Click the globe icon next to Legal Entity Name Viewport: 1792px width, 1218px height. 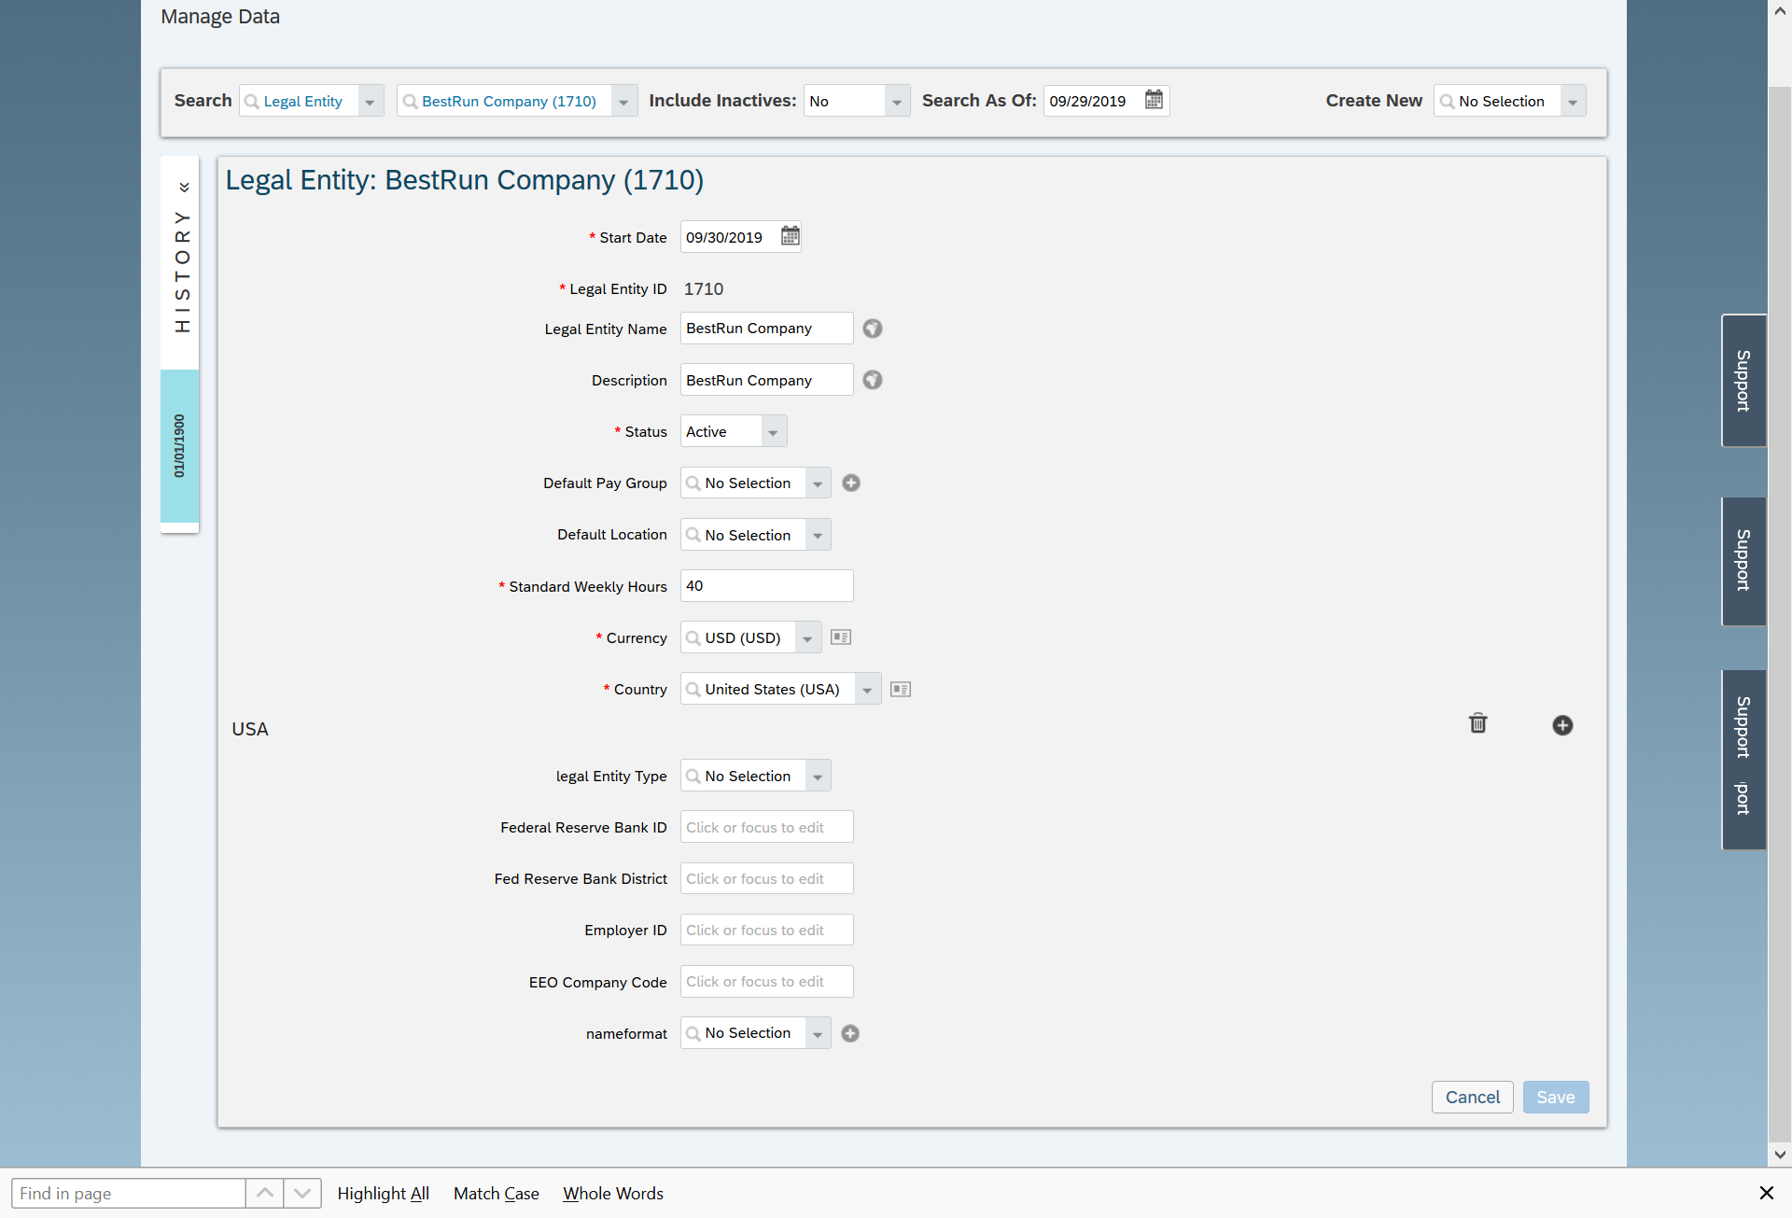point(873,328)
